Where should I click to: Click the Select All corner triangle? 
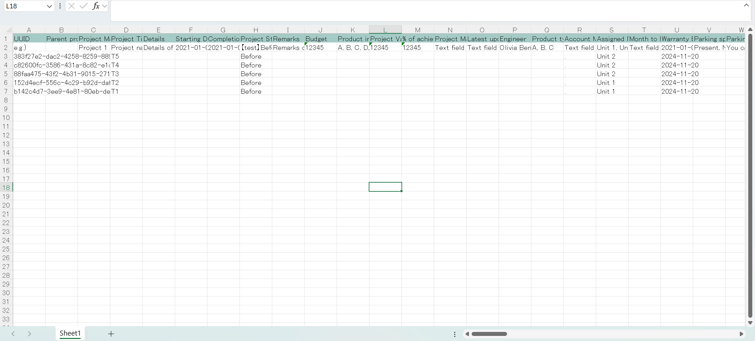9,30
